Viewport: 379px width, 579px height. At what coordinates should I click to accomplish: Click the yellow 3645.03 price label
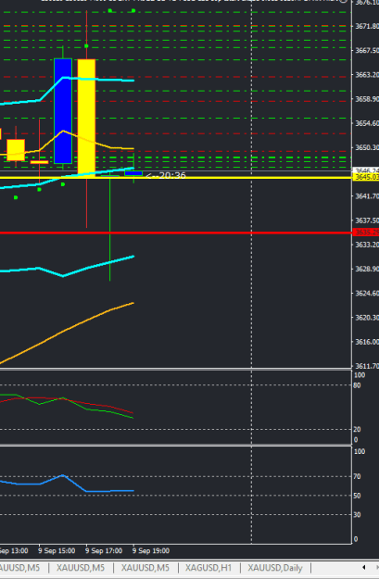(366, 178)
